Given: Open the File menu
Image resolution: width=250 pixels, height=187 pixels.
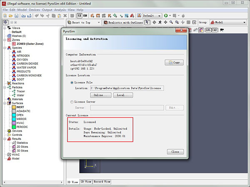Looking at the screenshot, I should (5, 10).
